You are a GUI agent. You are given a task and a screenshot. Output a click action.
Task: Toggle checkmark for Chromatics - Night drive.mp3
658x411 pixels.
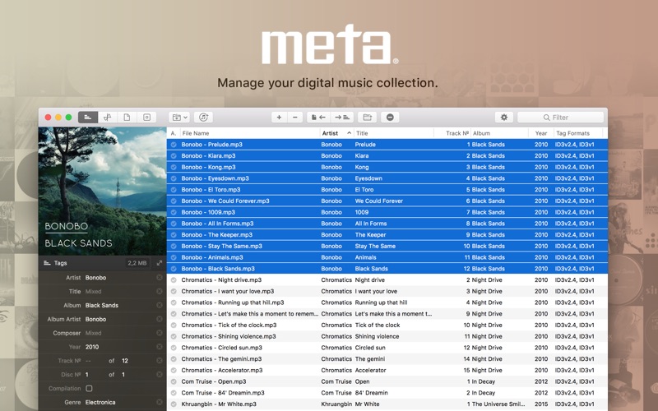[174, 279]
